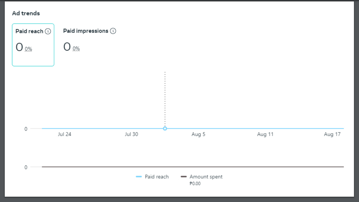359x202 pixels.
Task: Select the Paid reach metric card
Action: pos(33,45)
